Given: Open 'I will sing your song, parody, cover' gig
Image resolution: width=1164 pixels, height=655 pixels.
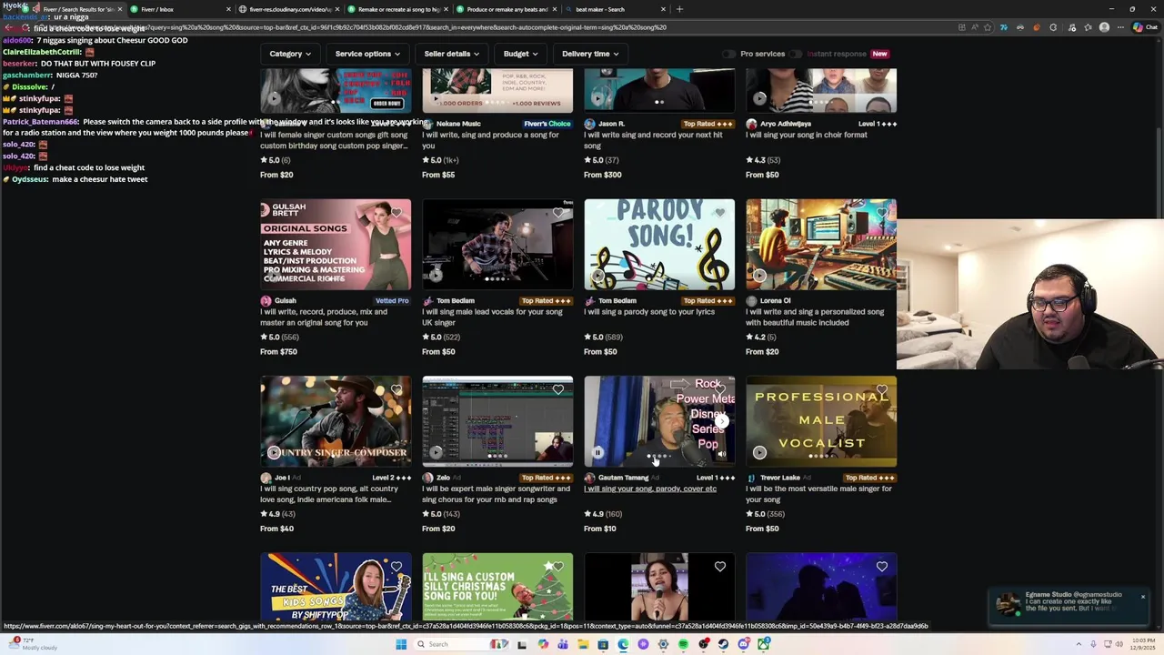Looking at the screenshot, I should click(650, 489).
